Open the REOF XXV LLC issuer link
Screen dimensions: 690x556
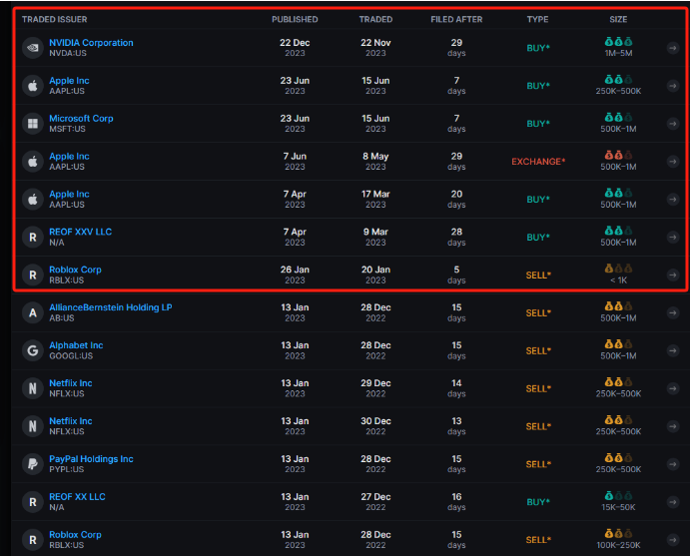tap(81, 232)
